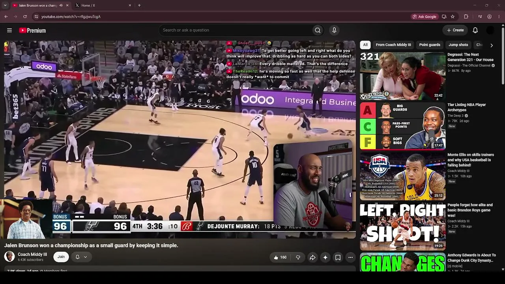Click the Ask Google button
This screenshot has width=505, height=284.
pyautogui.click(x=424, y=17)
